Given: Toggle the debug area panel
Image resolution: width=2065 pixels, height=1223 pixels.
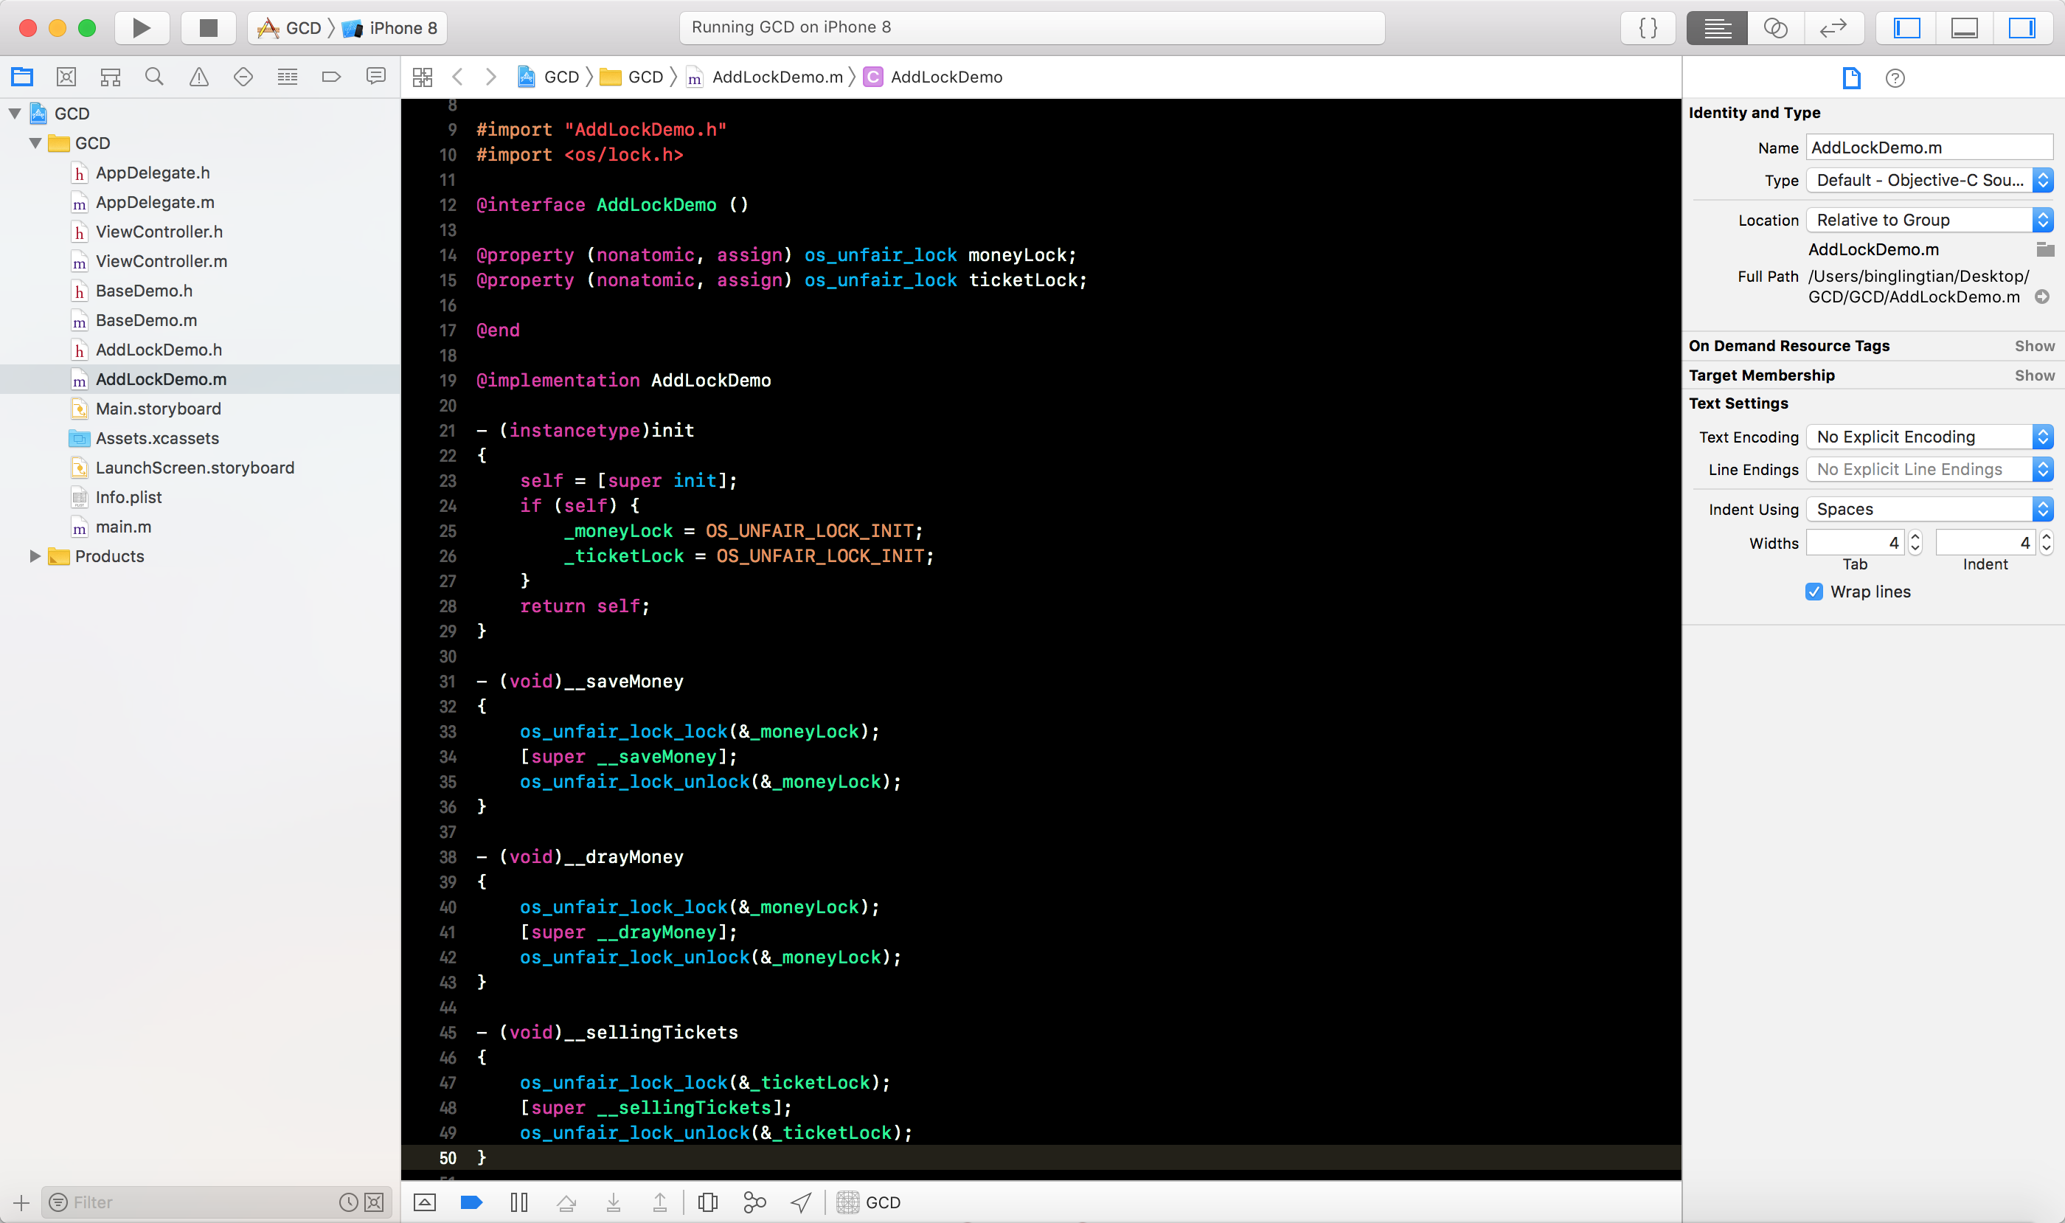Looking at the screenshot, I should 1965,28.
